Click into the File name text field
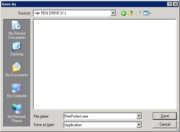 pos(100,116)
